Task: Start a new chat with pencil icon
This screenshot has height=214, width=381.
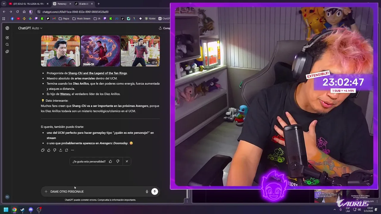Action: [x=7, y=38]
